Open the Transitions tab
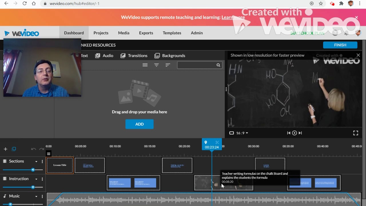366x206 pixels. click(x=134, y=56)
